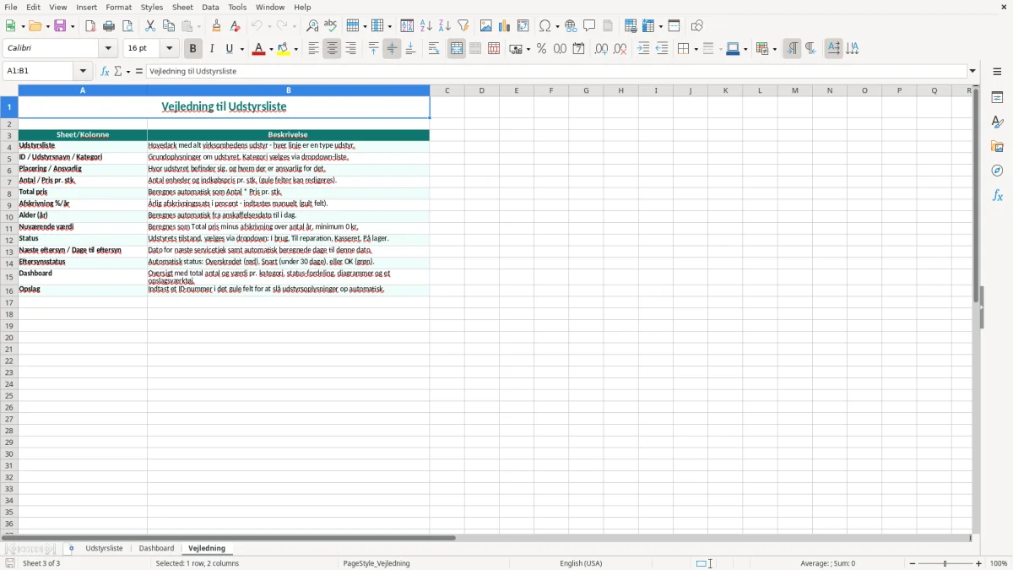Sort descending
This screenshot has width=1013, height=570.
[x=445, y=26]
